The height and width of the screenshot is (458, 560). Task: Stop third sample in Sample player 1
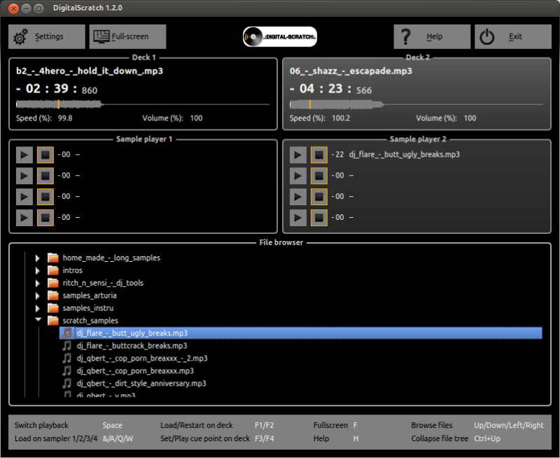45,197
